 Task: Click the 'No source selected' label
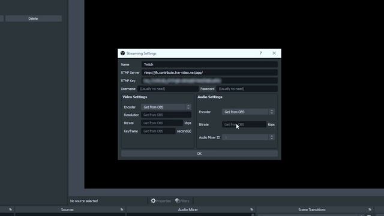coord(84,201)
